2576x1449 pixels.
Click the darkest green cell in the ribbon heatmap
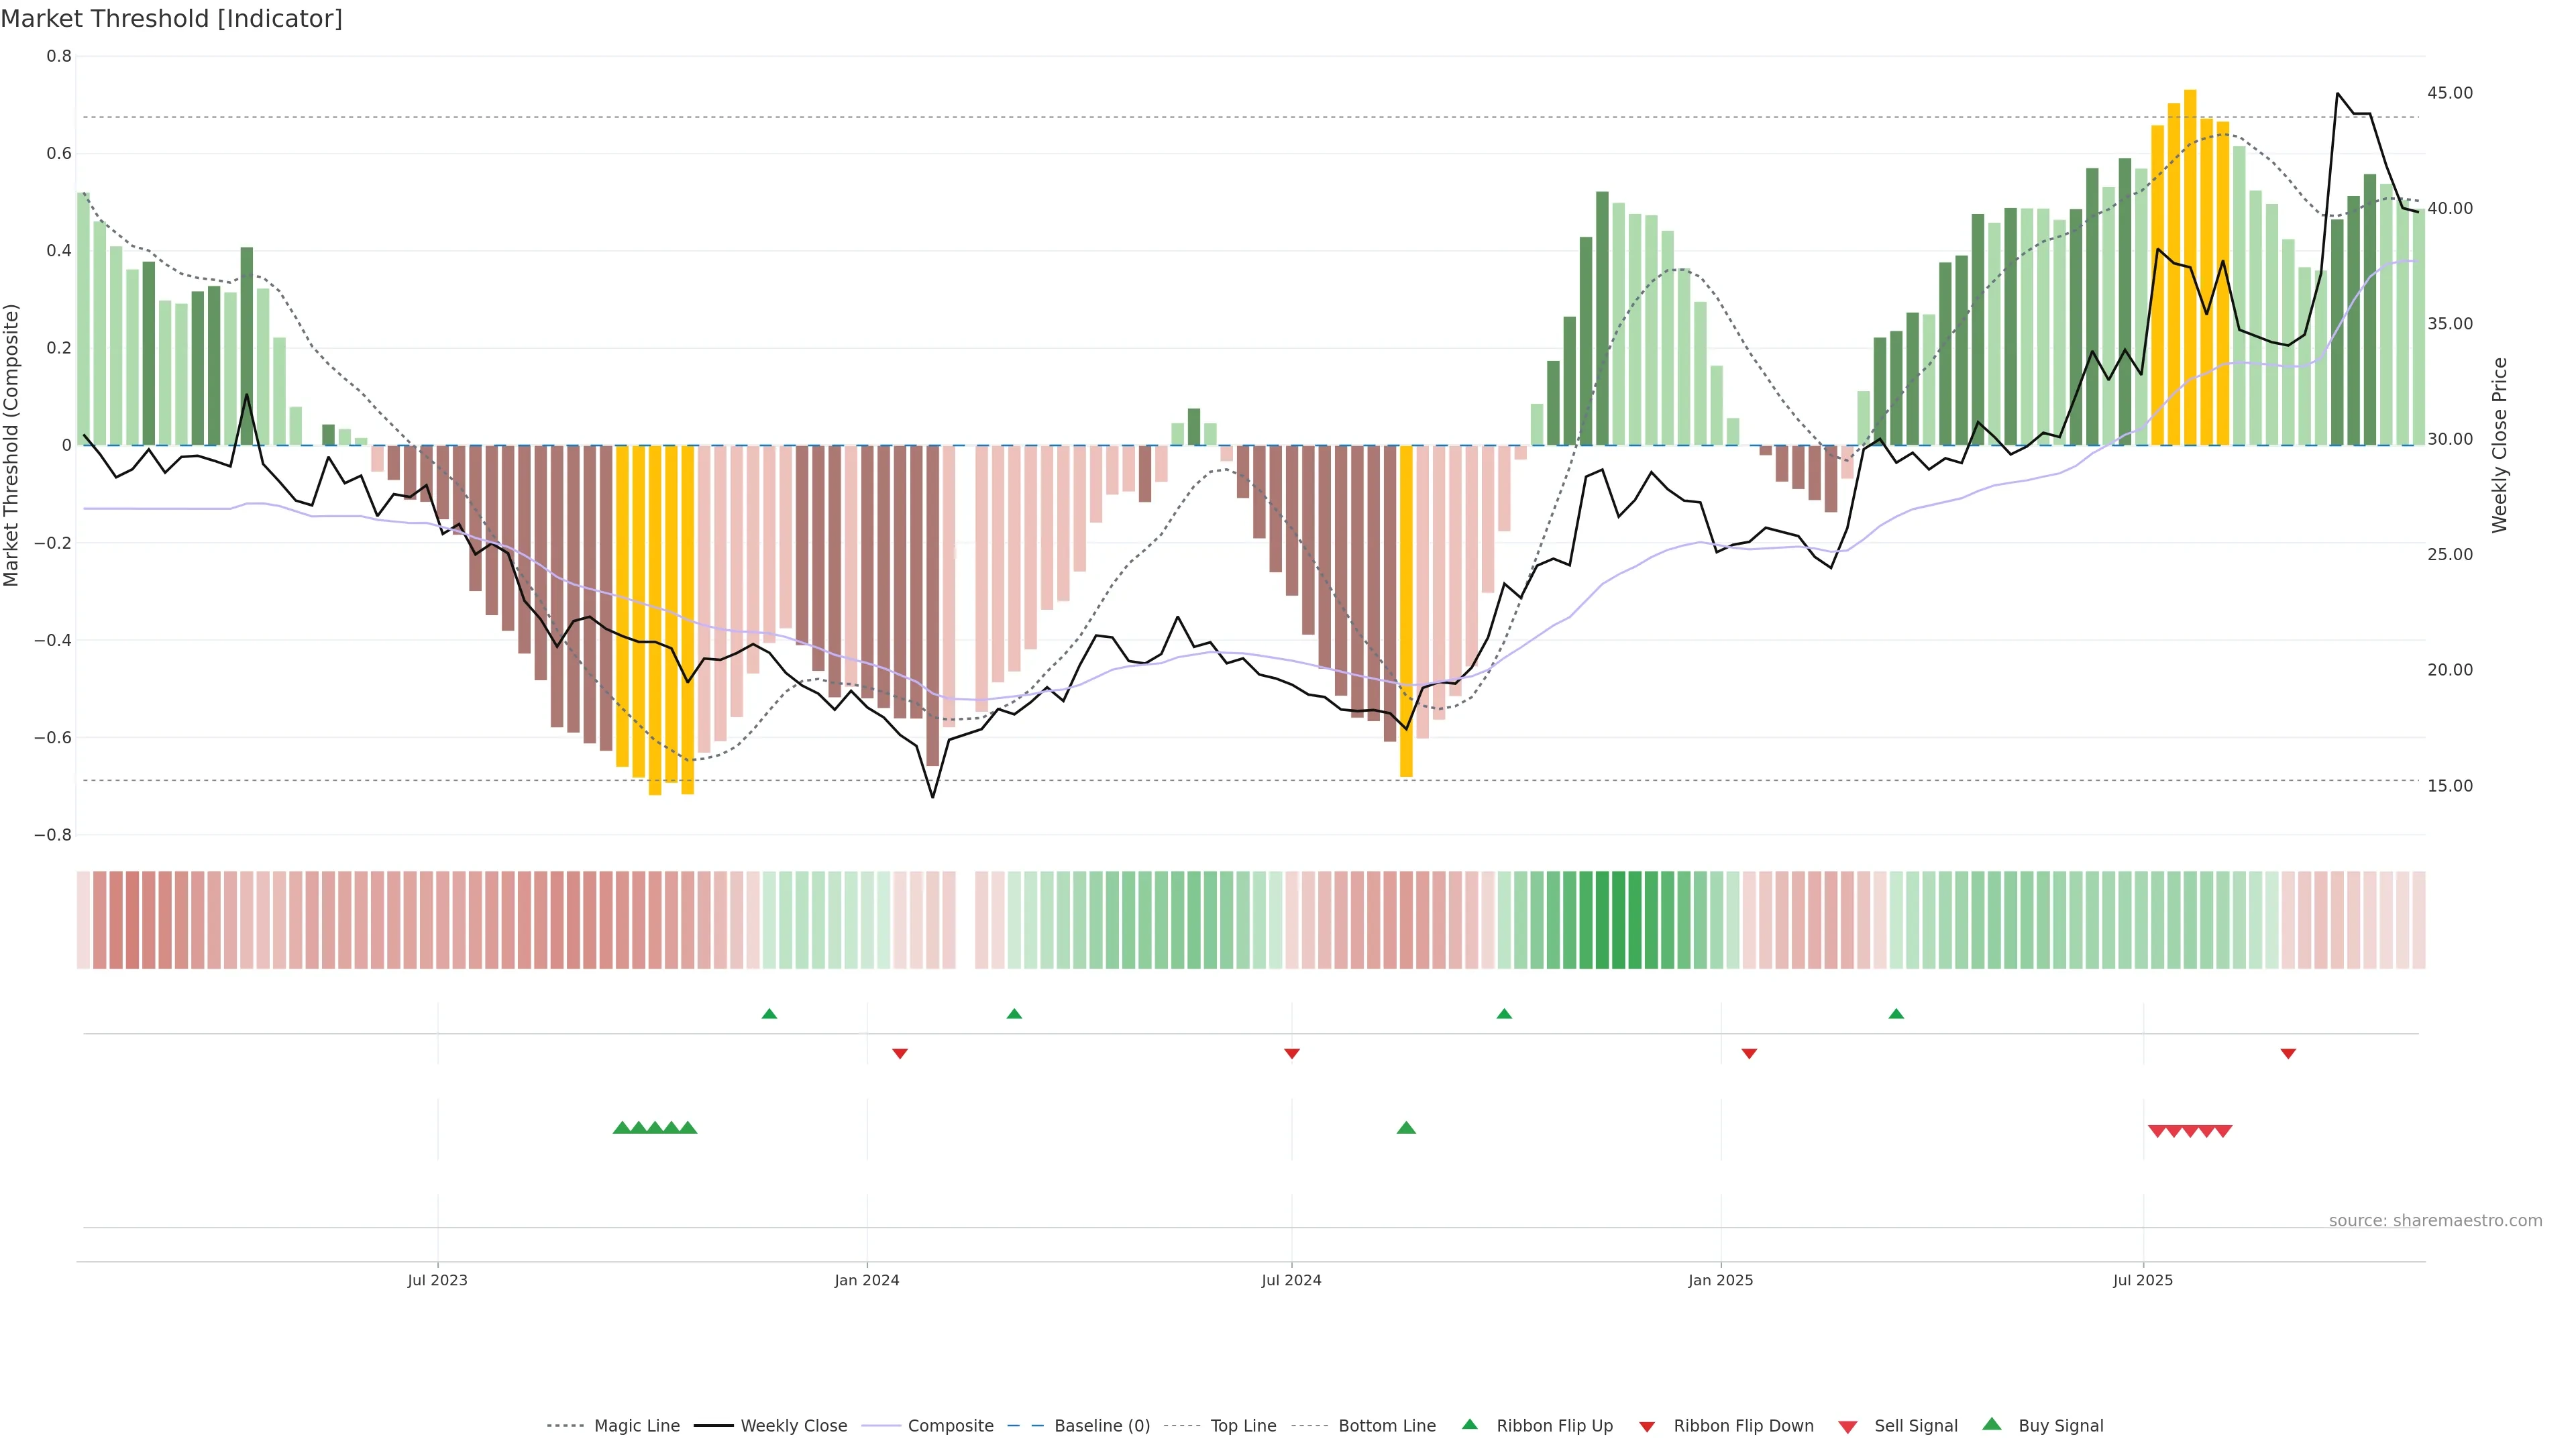click(x=1618, y=919)
